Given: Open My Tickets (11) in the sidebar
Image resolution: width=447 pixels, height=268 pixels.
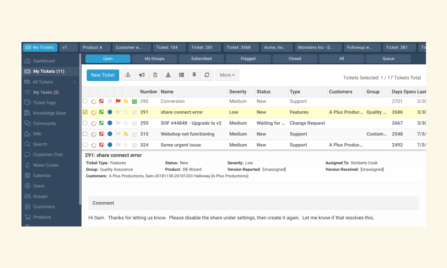Looking at the screenshot, I should (51, 71).
